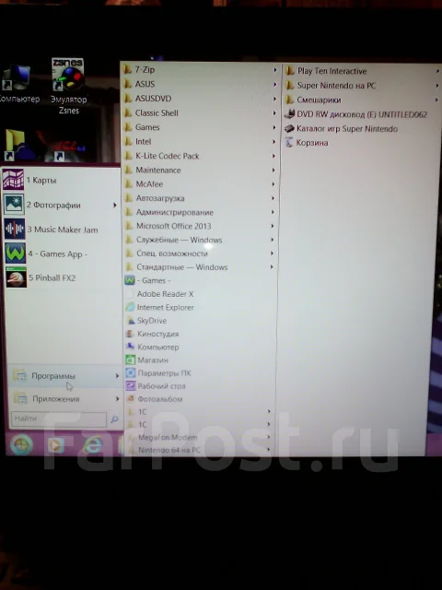
Task: Click the Найти search field
Action: click(59, 419)
